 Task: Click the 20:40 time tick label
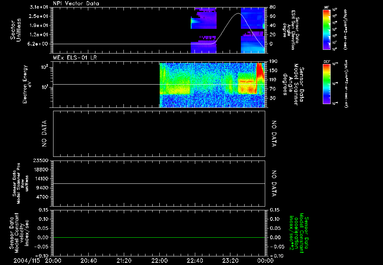click(88, 261)
